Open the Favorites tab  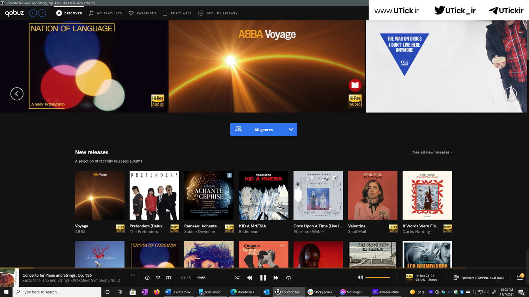pyautogui.click(x=142, y=13)
